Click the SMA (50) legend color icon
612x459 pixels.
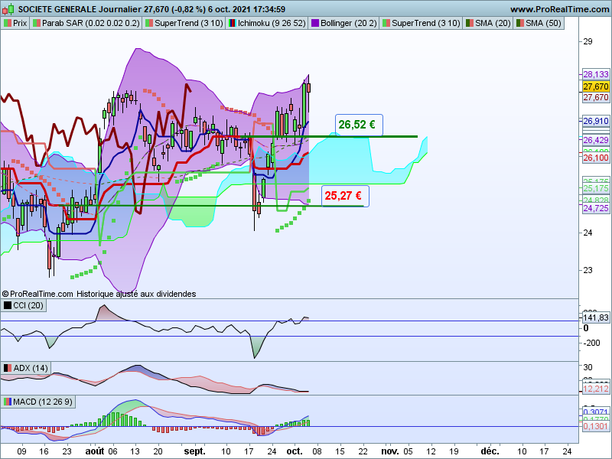click(520, 23)
